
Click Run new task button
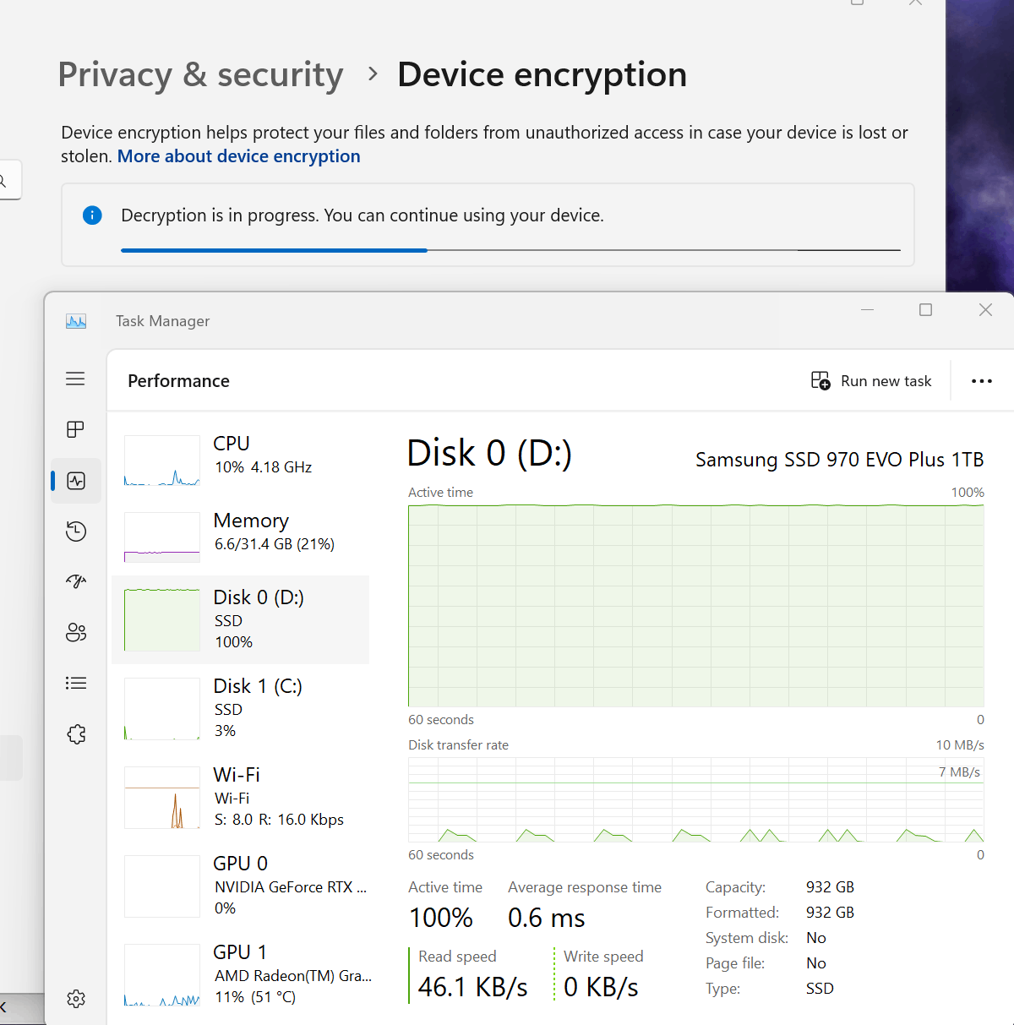(871, 381)
